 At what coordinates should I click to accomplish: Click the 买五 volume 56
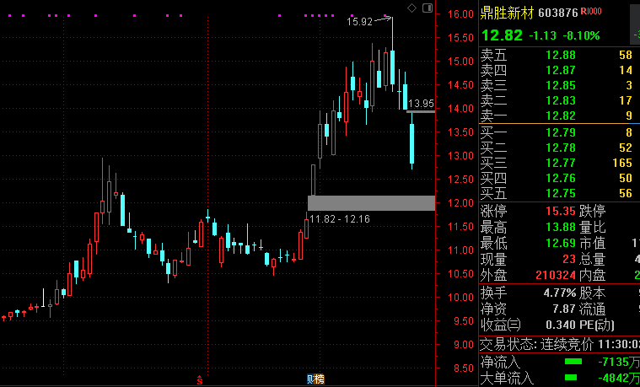click(x=626, y=193)
